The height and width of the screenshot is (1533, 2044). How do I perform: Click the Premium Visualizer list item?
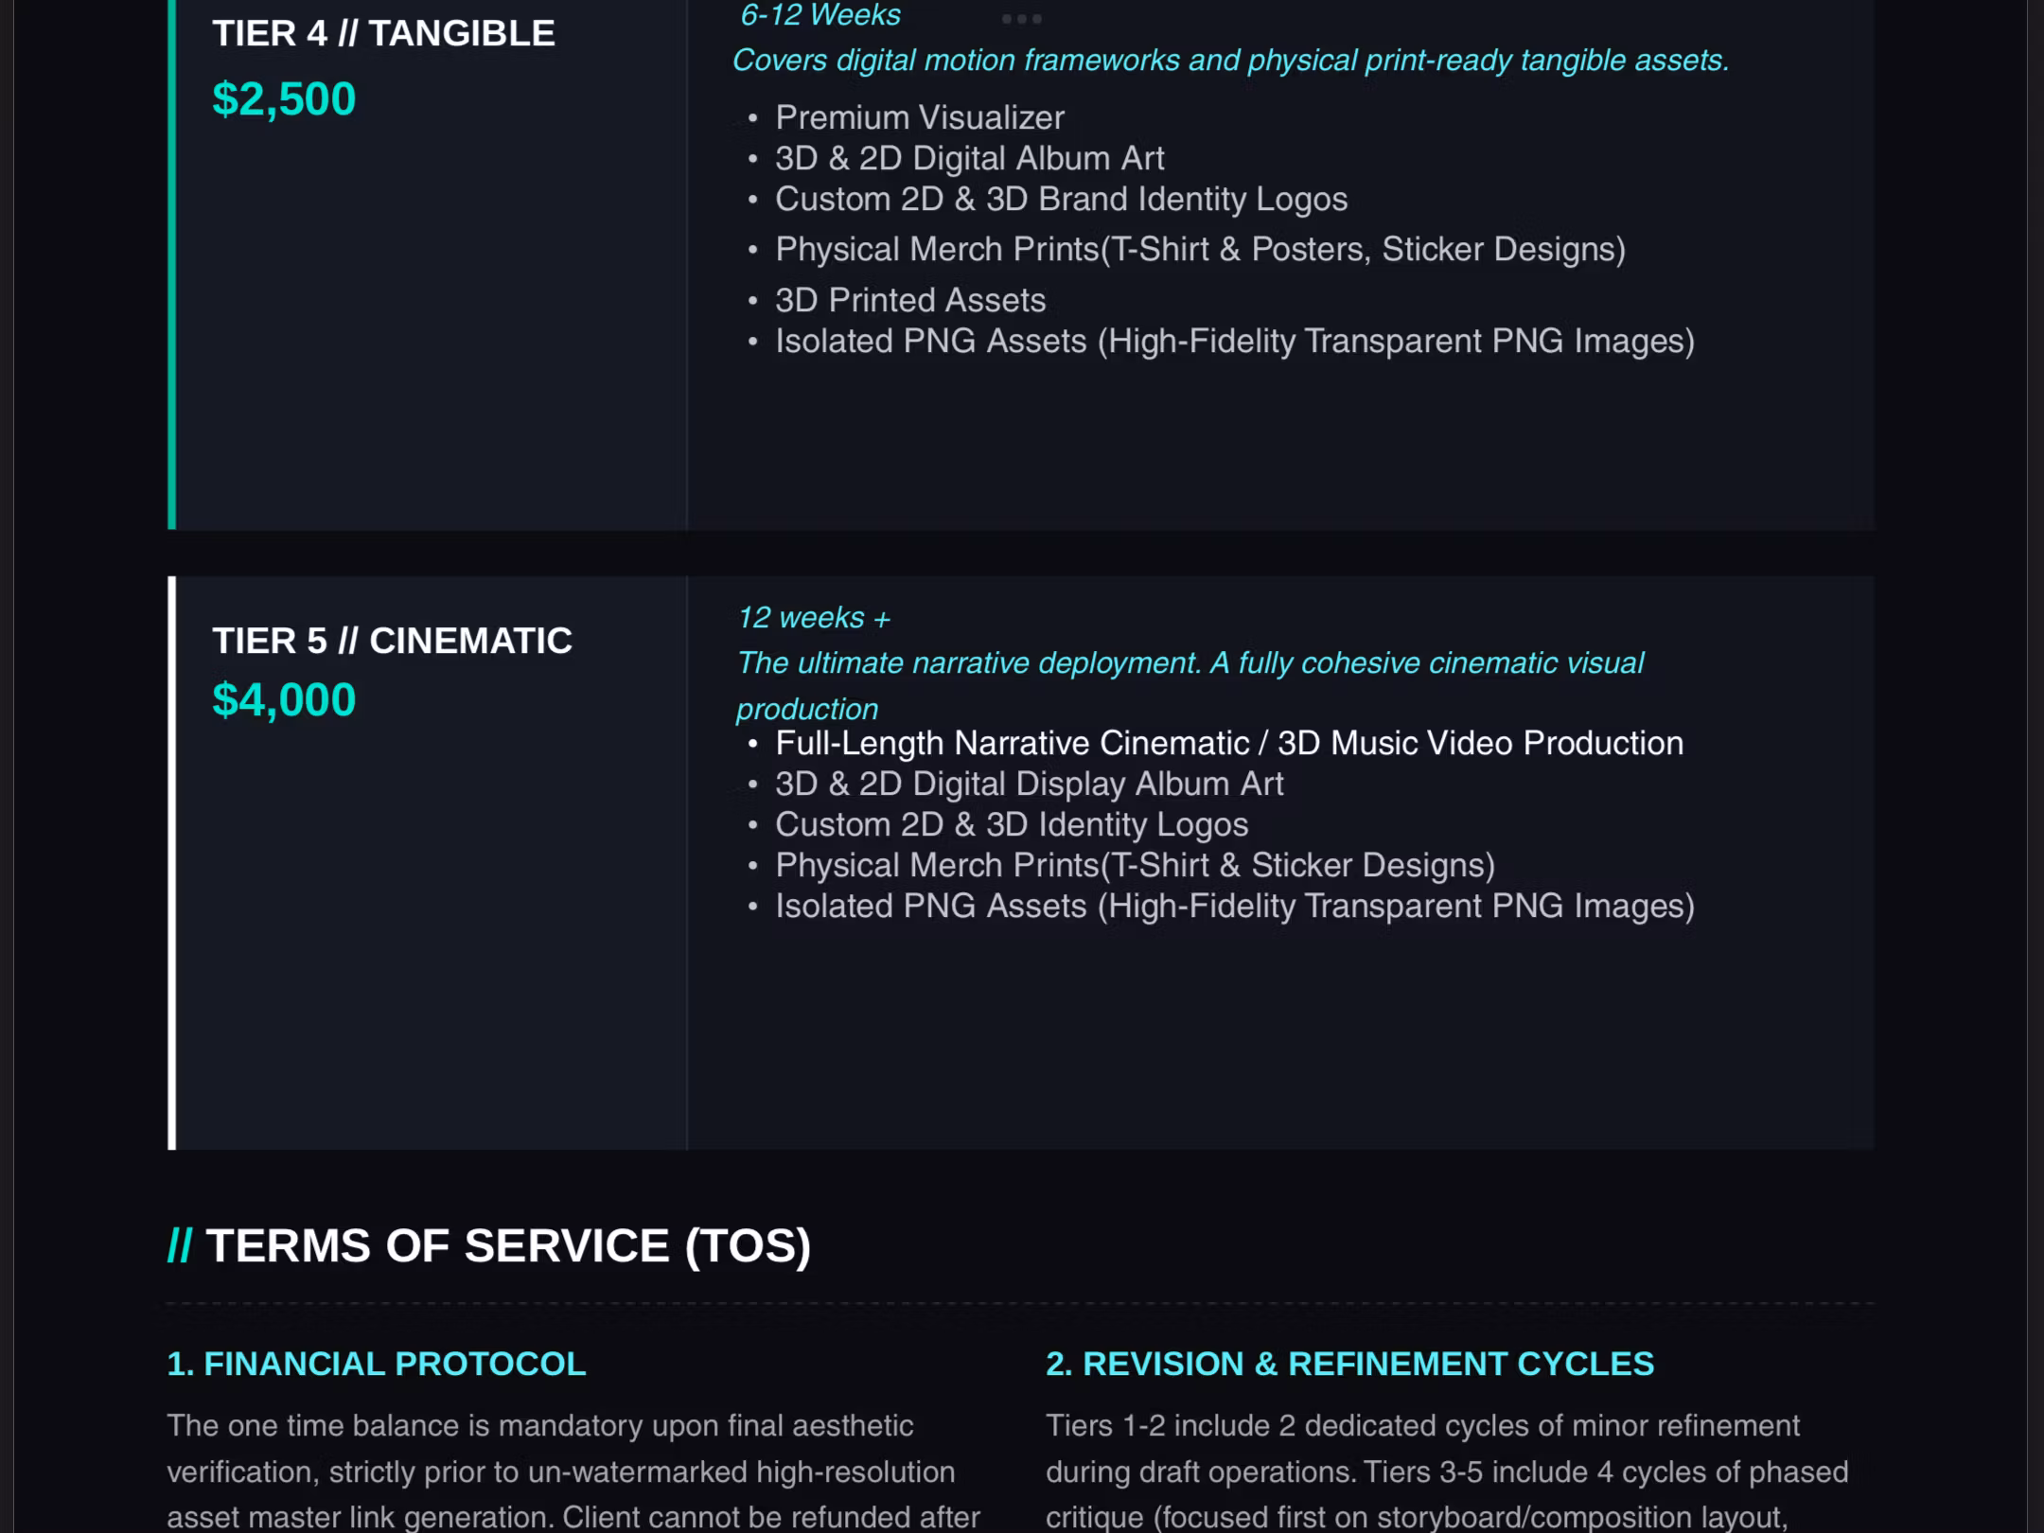pyautogui.click(x=919, y=117)
